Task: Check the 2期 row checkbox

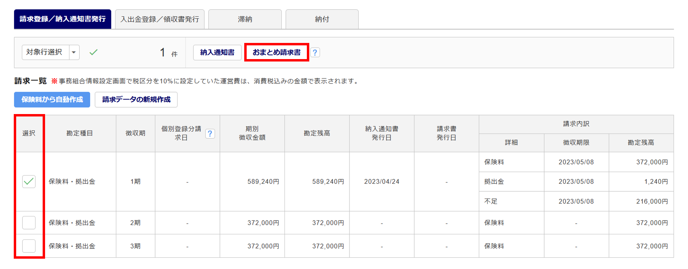Action: (x=29, y=223)
